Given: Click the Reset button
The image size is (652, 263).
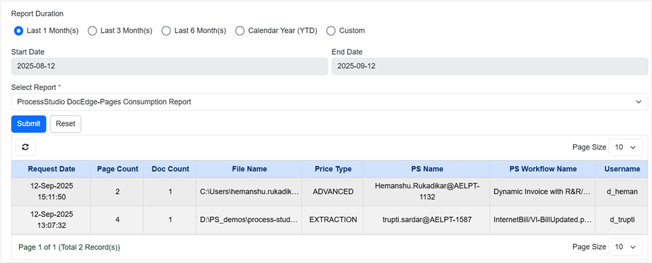Looking at the screenshot, I should pyautogui.click(x=65, y=124).
